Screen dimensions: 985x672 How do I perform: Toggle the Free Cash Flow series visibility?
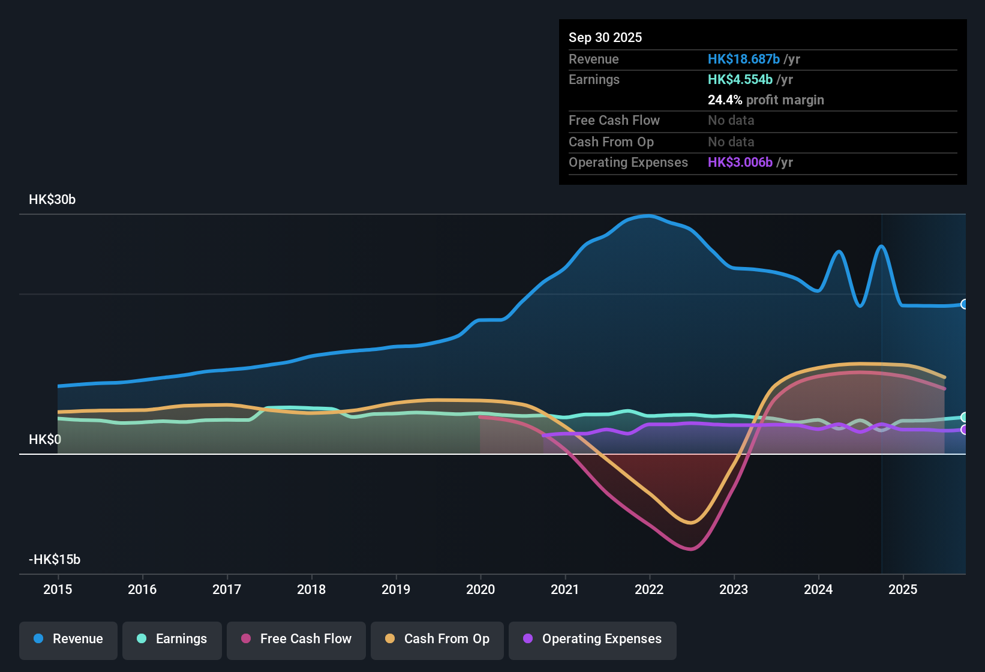[296, 640]
